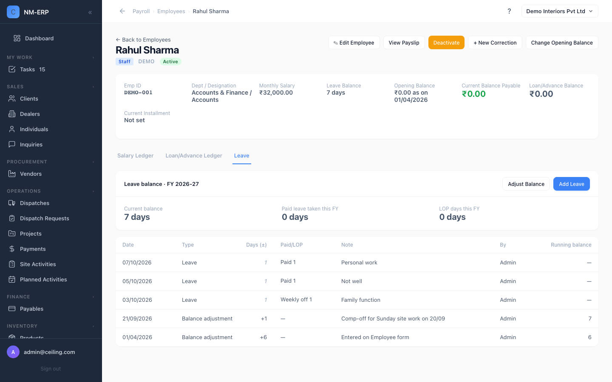Click the NM-ERP logo icon
612x382 pixels.
(13, 12)
